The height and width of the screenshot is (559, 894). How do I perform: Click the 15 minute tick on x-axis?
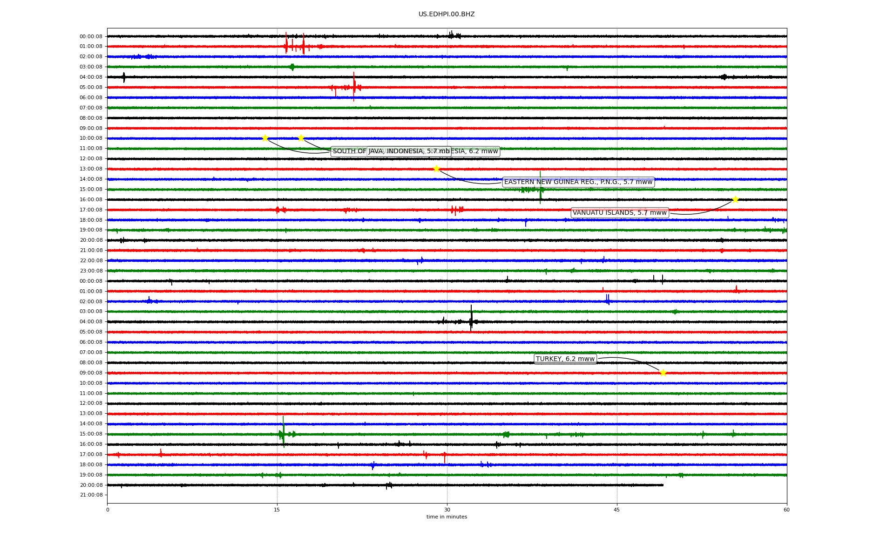277,510
